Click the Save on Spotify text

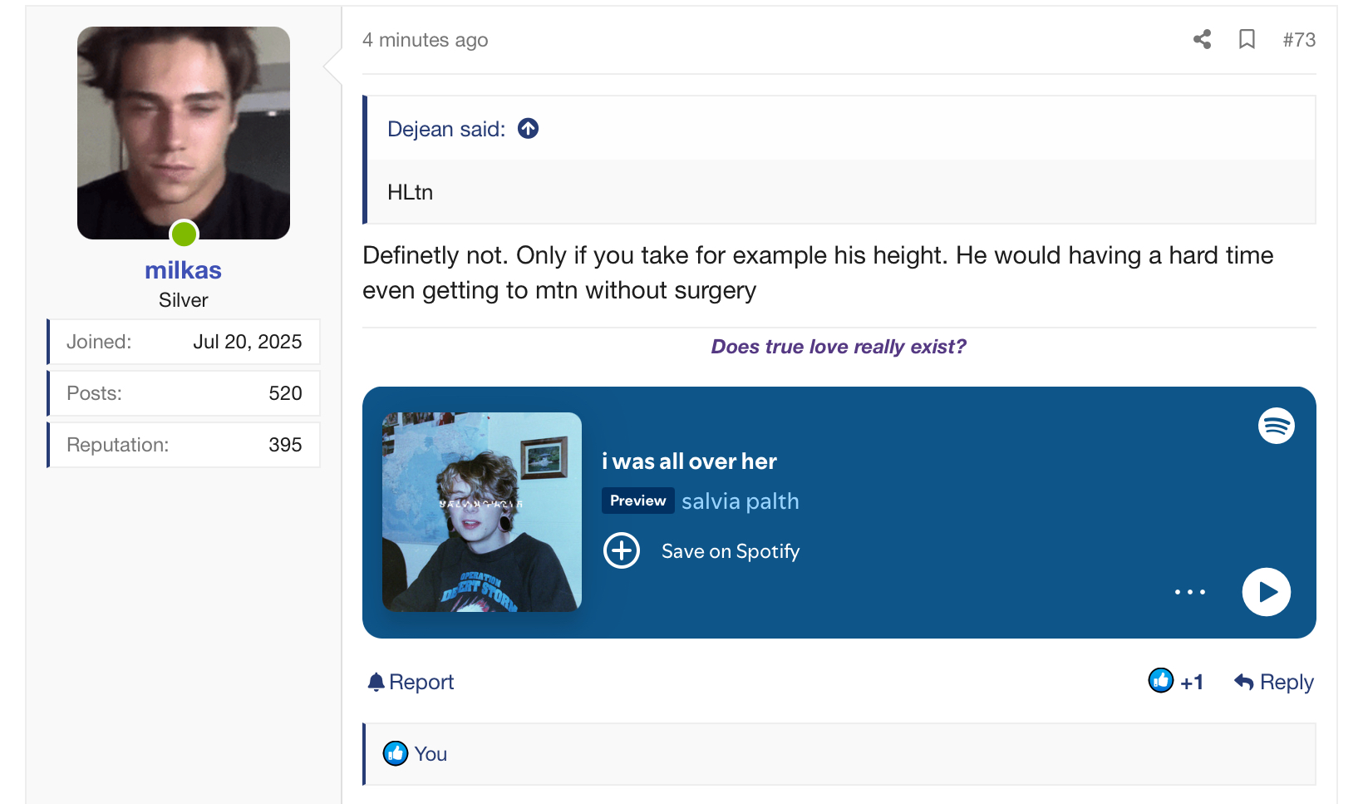[731, 551]
